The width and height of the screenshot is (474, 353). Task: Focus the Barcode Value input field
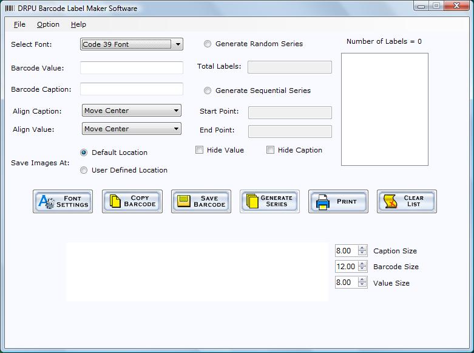tap(132, 68)
